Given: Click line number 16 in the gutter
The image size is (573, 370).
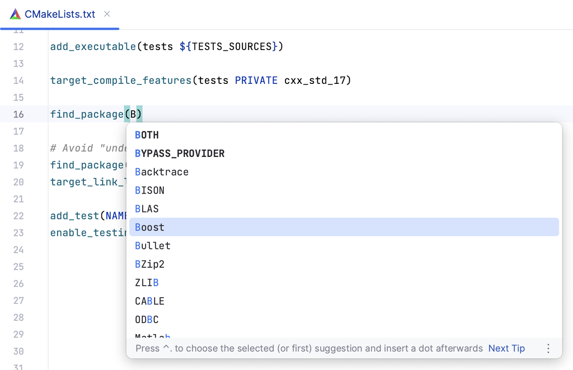Looking at the screenshot, I should 18,114.
